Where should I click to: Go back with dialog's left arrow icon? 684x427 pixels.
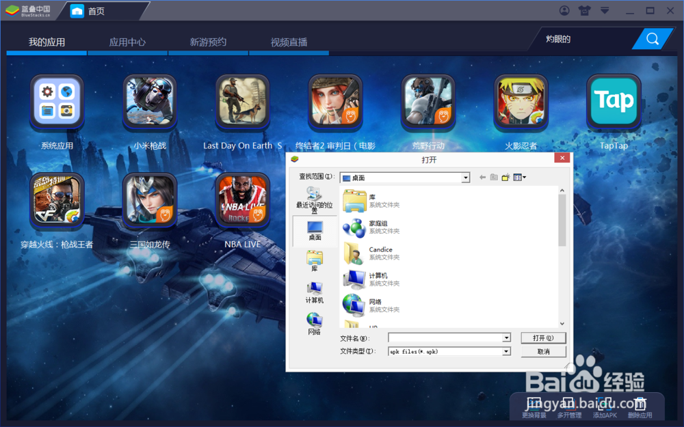[x=482, y=178]
